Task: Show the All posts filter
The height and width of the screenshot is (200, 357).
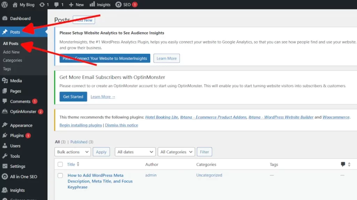Action: pos(57,142)
